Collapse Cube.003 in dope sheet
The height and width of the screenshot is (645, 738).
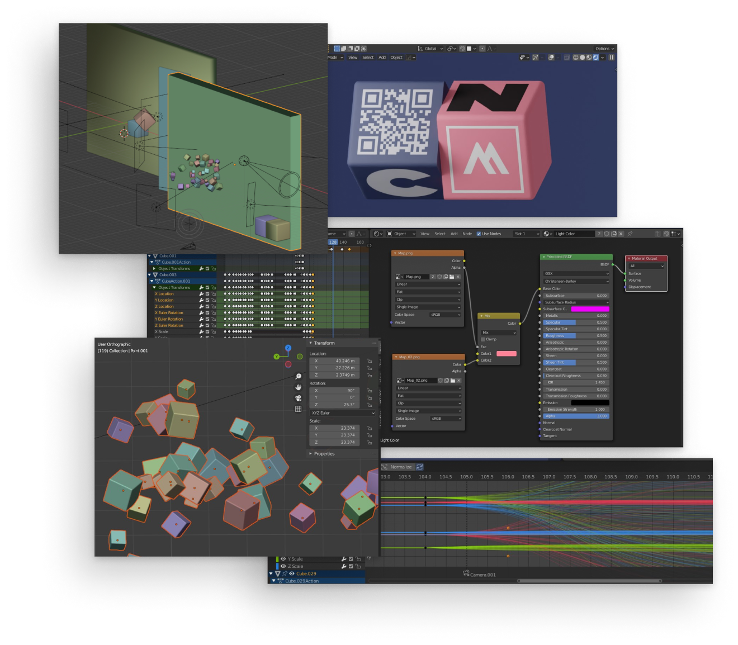pyautogui.click(x=149, y=275)
